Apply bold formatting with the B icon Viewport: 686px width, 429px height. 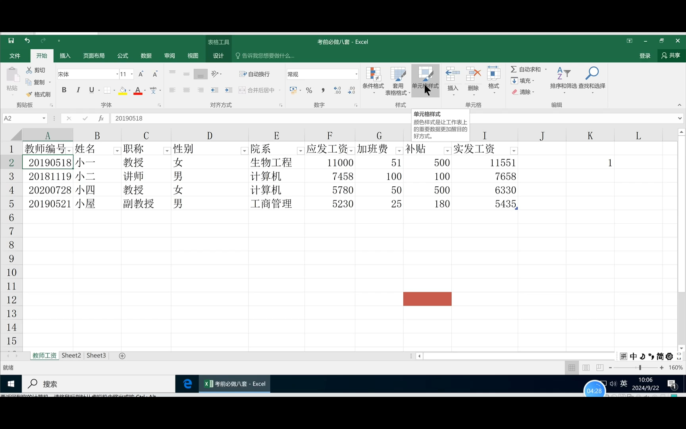pyautogui.click(x=64, y=90)
